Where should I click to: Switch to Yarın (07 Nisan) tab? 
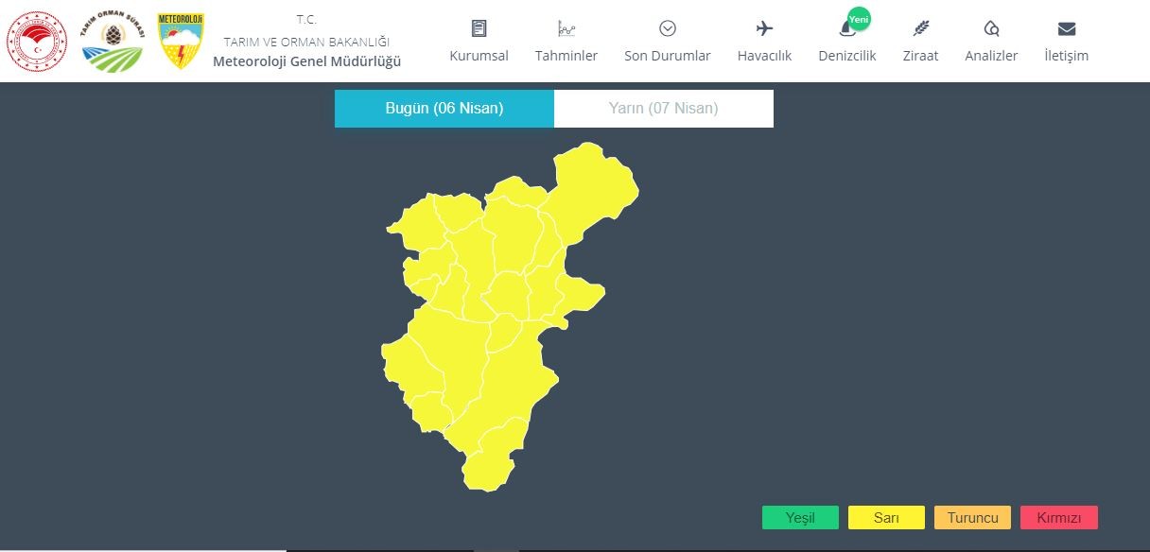[x=664, y=109]
